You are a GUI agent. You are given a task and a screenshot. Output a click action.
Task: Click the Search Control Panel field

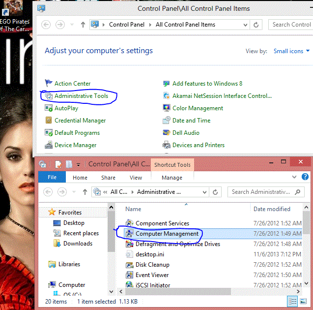click(x=291, y=25)
